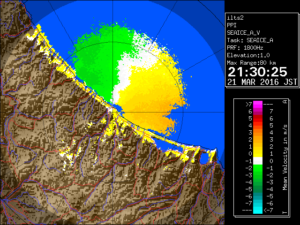
Task: Click the '>7' legend value
Action: [x=249, y=104]
